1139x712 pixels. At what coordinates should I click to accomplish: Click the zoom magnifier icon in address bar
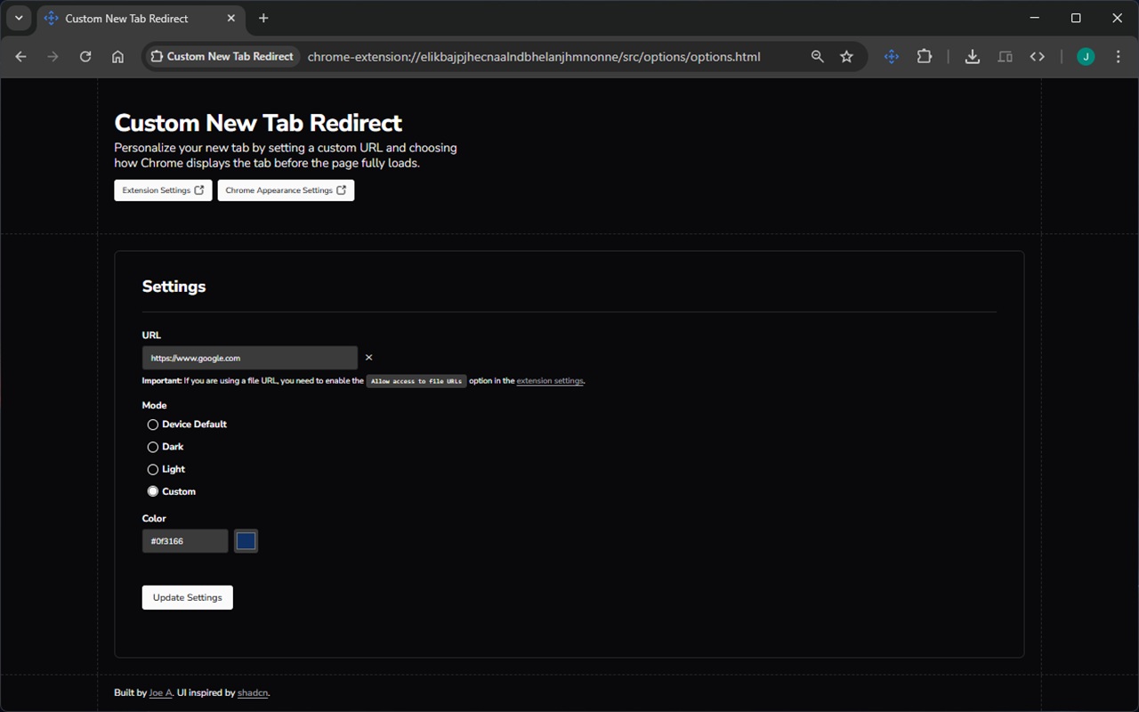coord(817,56)
